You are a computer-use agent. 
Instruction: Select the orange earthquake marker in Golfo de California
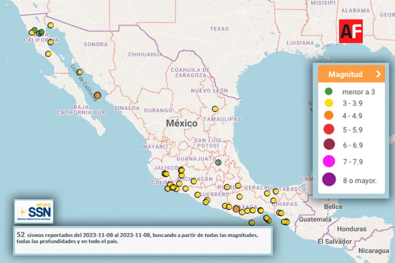click(97, 95)
